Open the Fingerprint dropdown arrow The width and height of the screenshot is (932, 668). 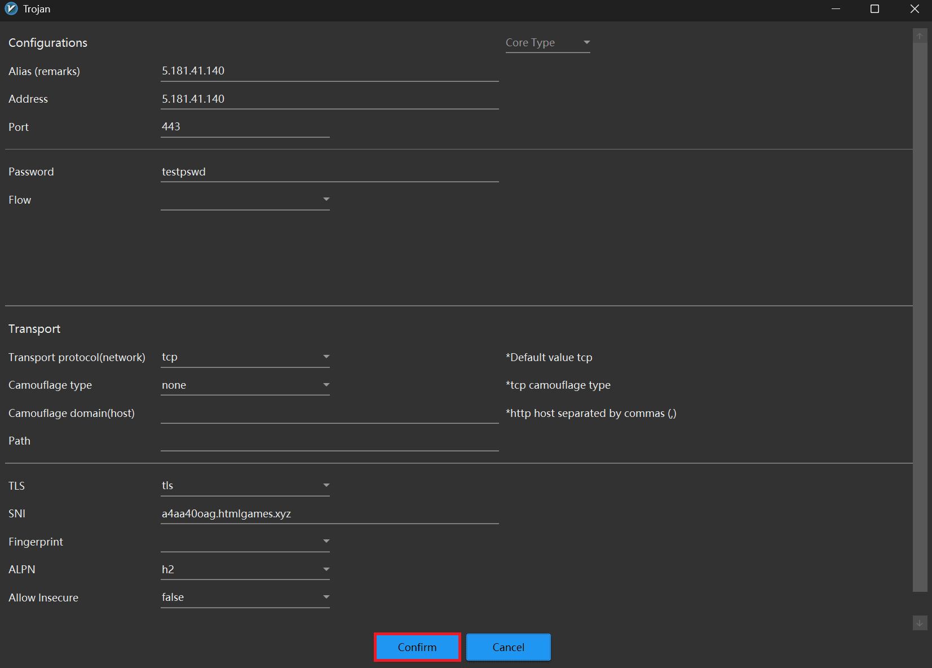pyautogui.click(x=326, y=541)
